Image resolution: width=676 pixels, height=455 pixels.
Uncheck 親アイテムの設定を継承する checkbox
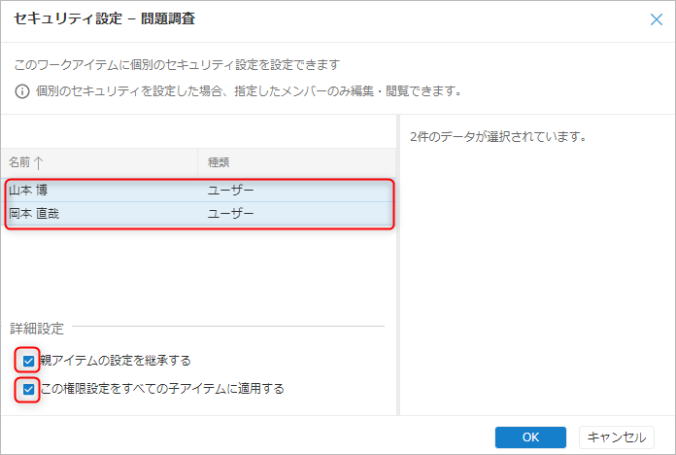(28, 361)
